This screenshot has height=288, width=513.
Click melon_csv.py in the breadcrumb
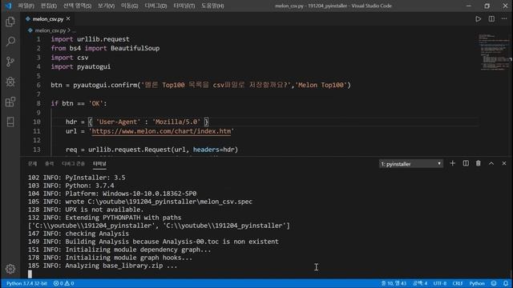tap(50, 30)
